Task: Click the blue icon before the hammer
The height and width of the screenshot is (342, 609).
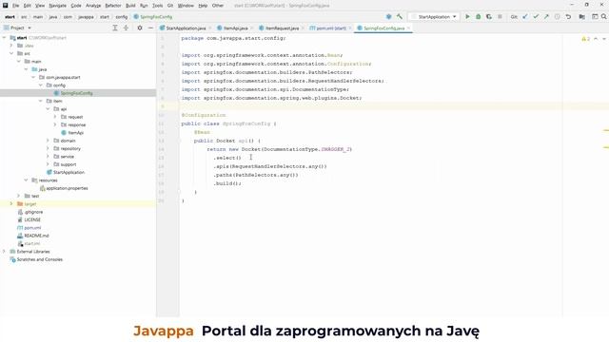Action: 389,17
